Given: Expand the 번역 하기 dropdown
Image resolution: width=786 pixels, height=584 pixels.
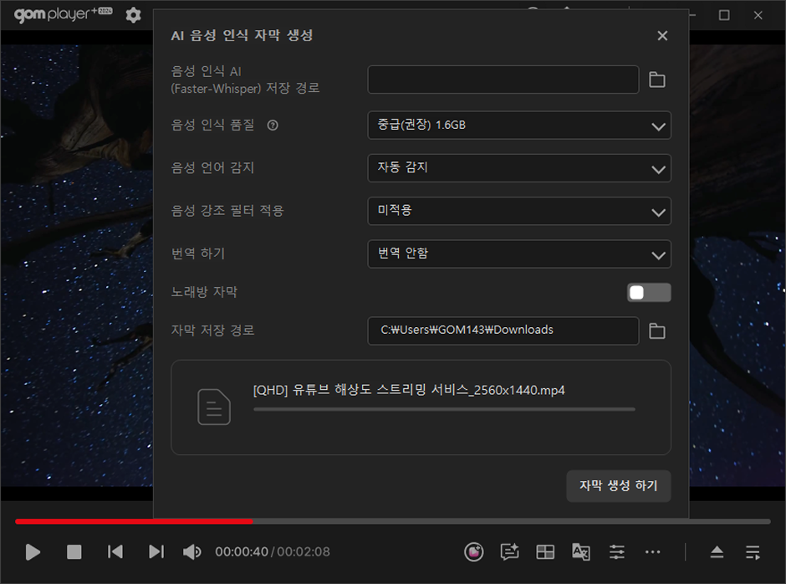Looking at the screenshot, I should [x=518, y=254].
